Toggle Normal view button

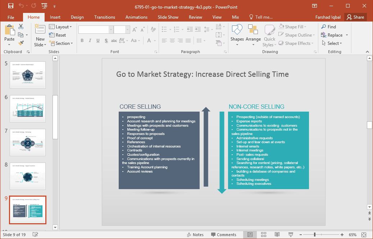pos(250,235)
